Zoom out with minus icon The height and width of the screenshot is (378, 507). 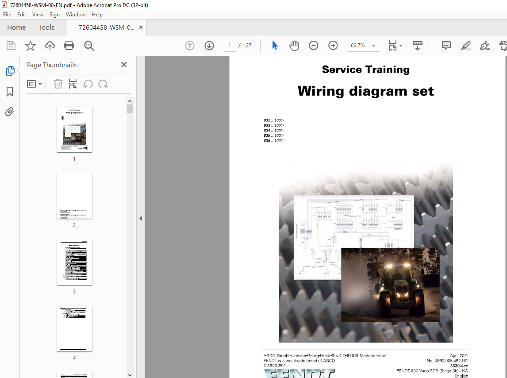(313, 46)
